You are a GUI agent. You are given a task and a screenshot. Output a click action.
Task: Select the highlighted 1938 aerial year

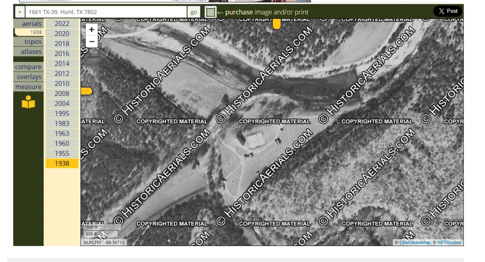pyautogui.click(x=62, y=163)
